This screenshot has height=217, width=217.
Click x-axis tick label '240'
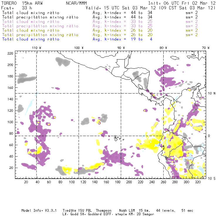pos(152,182)
